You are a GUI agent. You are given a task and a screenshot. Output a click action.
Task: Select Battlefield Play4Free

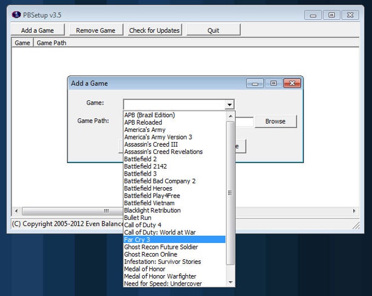tap(175, 196)
